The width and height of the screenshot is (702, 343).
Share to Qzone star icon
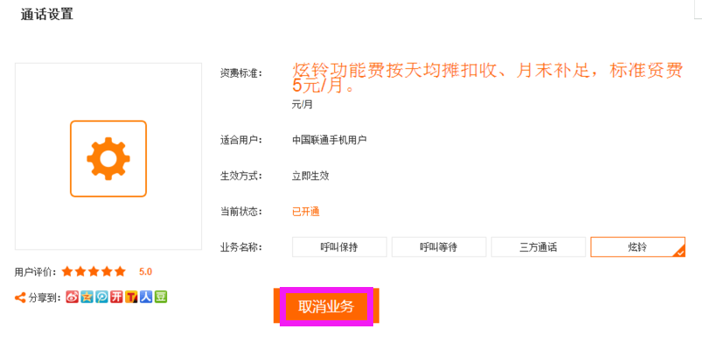(87, 297)
